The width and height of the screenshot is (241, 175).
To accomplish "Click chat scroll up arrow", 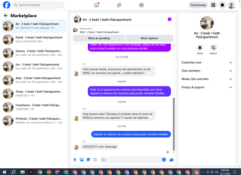I will tap(174, 46).
